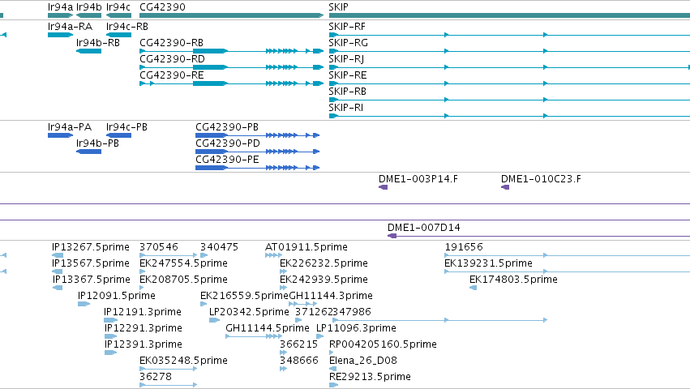Click the DME1-010C23.F purple marker
Image resolution: width=690 pixels, height=389 pixels.
pyautogui.click(x=505, y=187)
